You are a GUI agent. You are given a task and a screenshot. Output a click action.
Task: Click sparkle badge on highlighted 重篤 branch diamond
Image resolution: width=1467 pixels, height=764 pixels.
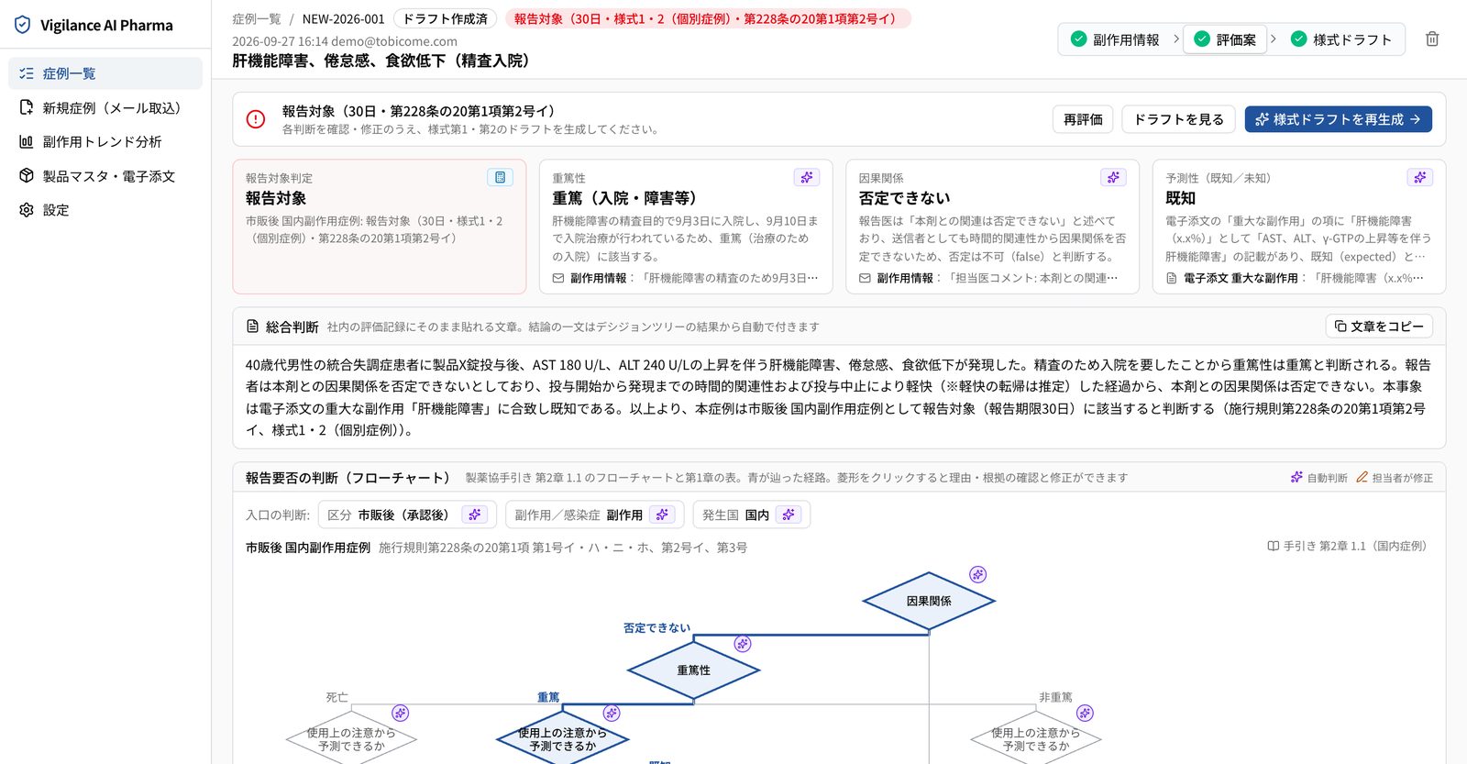[612, 713]
